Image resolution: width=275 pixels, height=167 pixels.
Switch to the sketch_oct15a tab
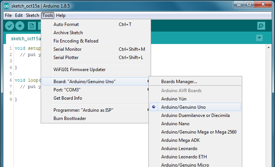pyautogui.click(x=26, y=39)
